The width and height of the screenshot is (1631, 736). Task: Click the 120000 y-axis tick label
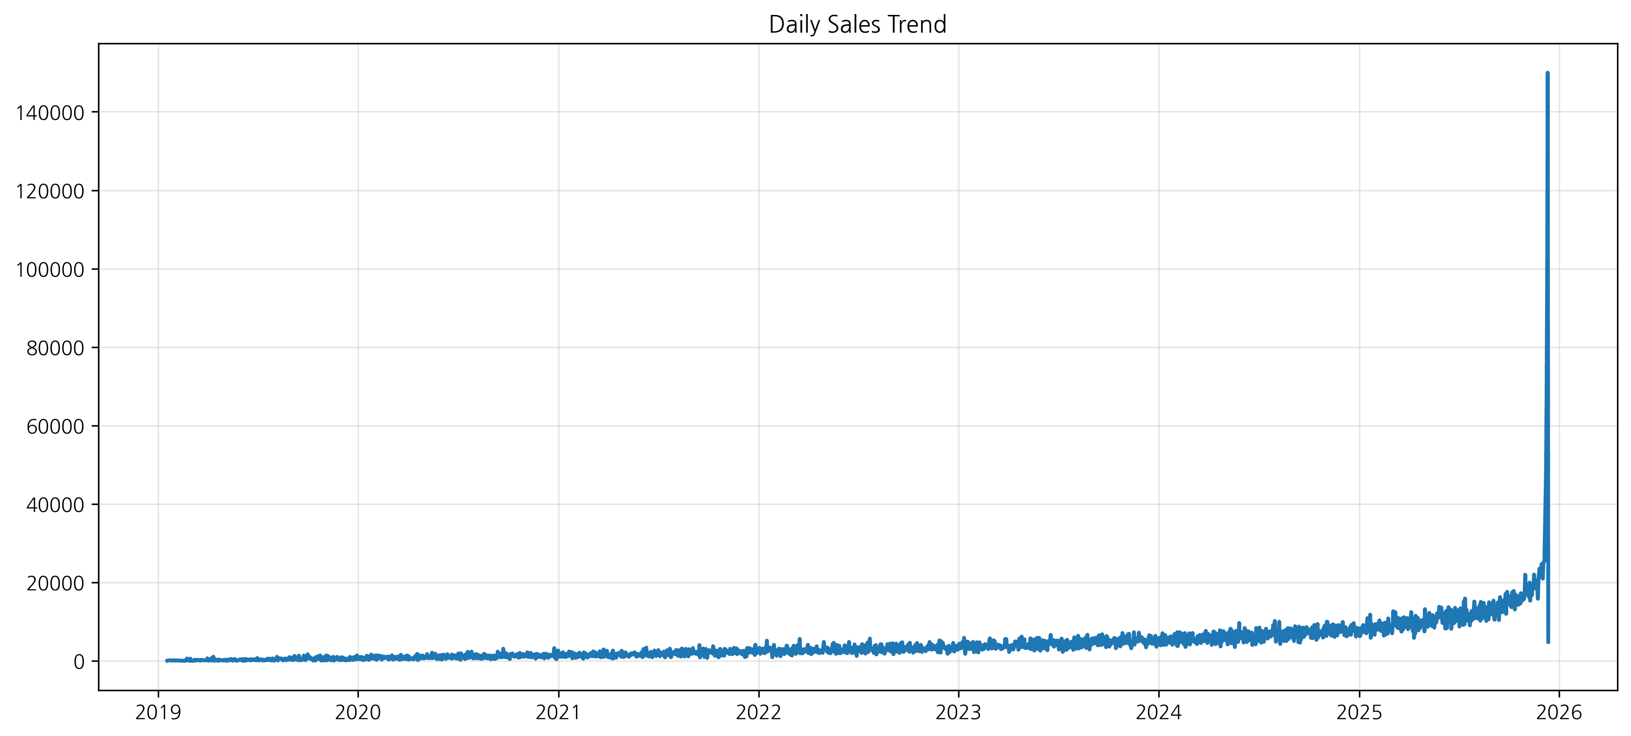50,191
